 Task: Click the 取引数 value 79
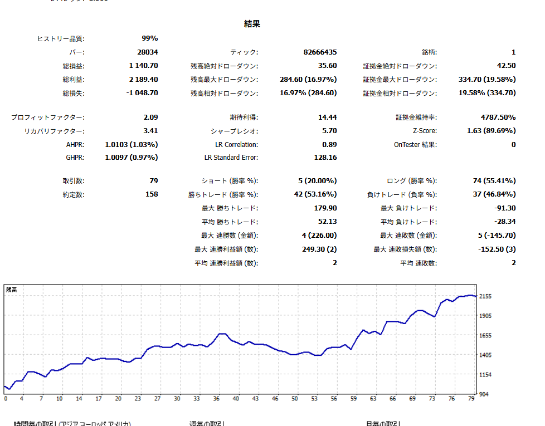tap(153, 181)
